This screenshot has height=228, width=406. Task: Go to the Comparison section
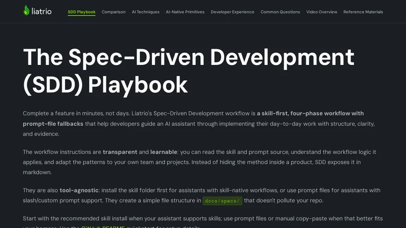coord(113,12)
